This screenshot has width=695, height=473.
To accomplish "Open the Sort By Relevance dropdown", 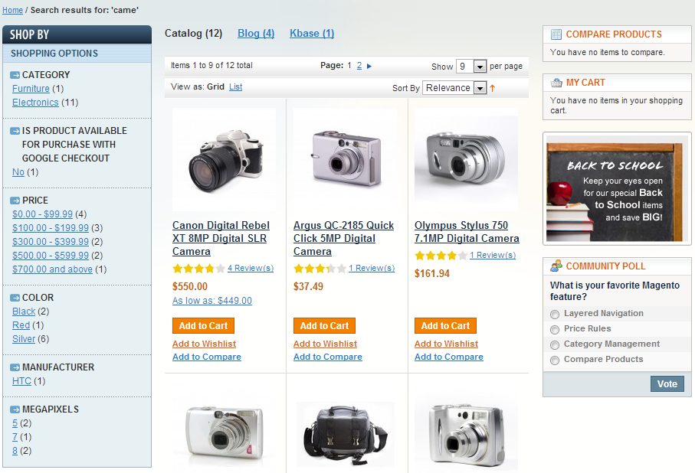I will coord(454,88).
